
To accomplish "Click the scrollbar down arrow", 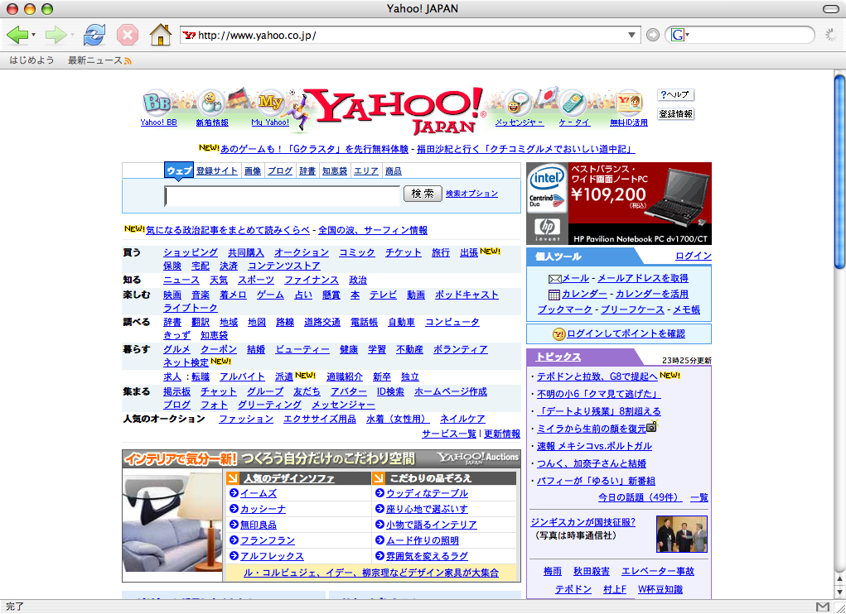I will coord(839,592).
